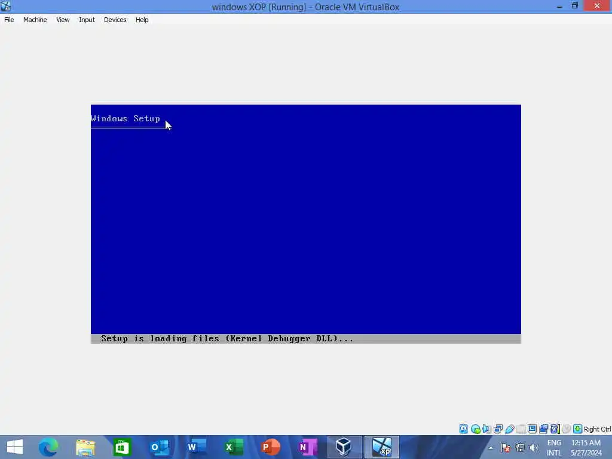Viewport: 612px width, 459px height.
Task: Click the USB devices status icon
Action: pos(510,429)
